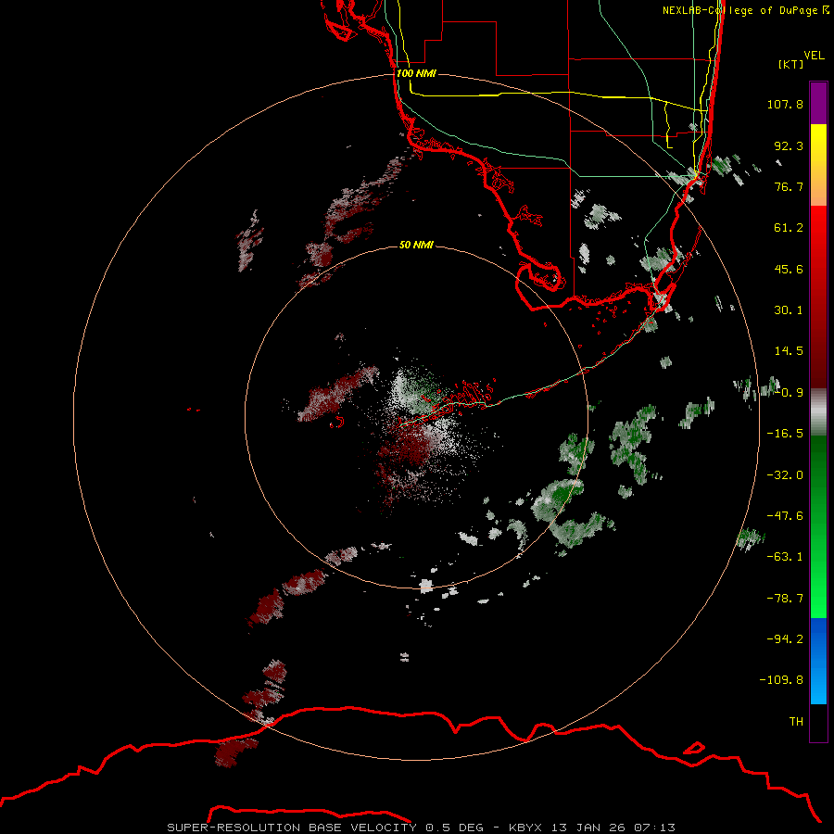Pick the green segment of velocity color bar
This screenshot has height=834, width=834.
[818, 526]
